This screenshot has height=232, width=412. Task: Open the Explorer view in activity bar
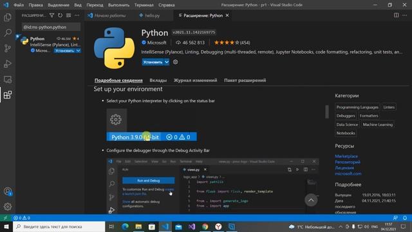click(x=8, y=17)
